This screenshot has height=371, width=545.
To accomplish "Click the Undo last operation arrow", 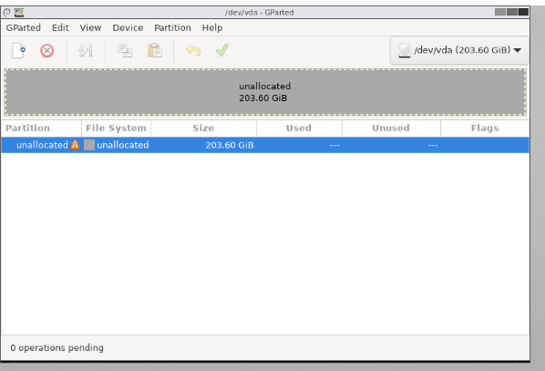I will tap(193, 50).
